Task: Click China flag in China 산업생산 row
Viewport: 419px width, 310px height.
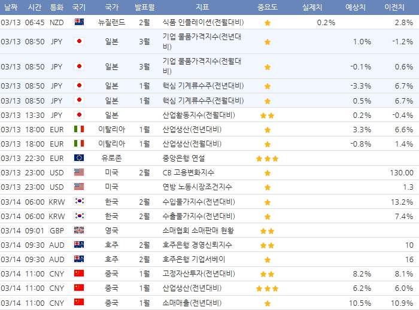Action: [79, 288]
